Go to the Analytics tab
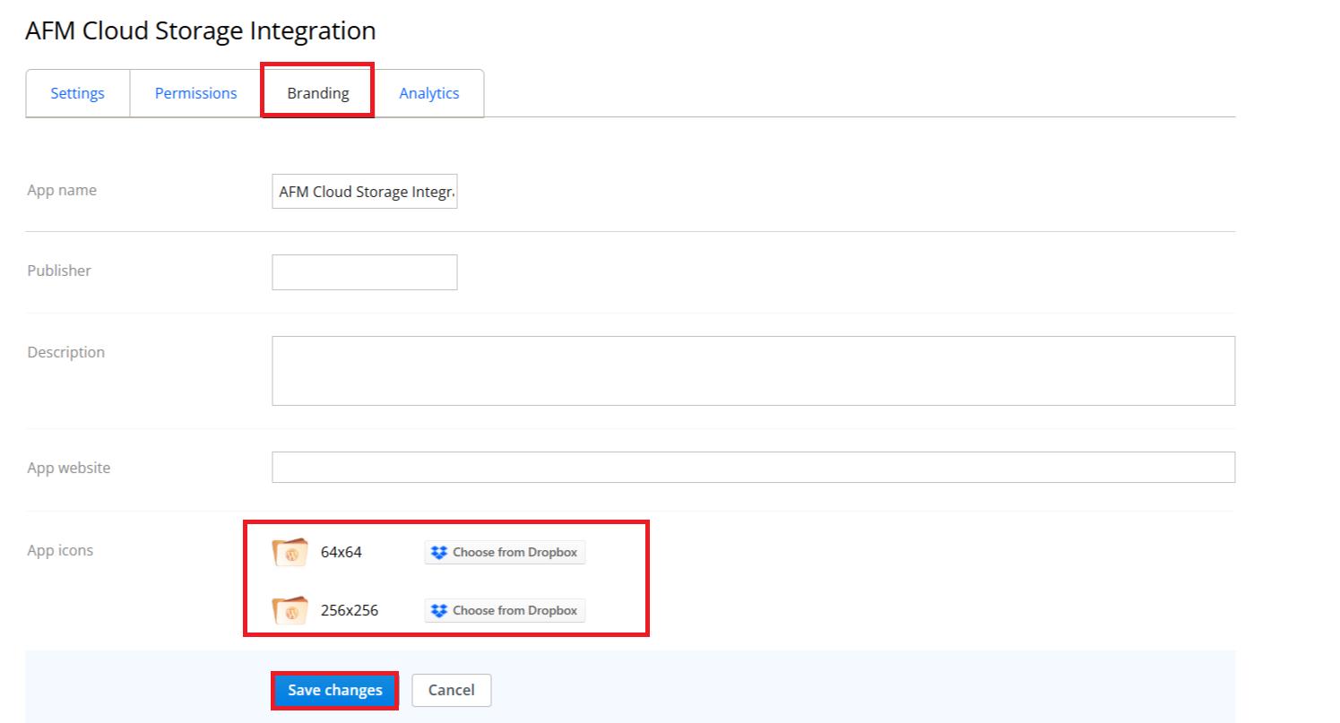The width and height of the screenshot is (1340, 723). click(429, 93)
